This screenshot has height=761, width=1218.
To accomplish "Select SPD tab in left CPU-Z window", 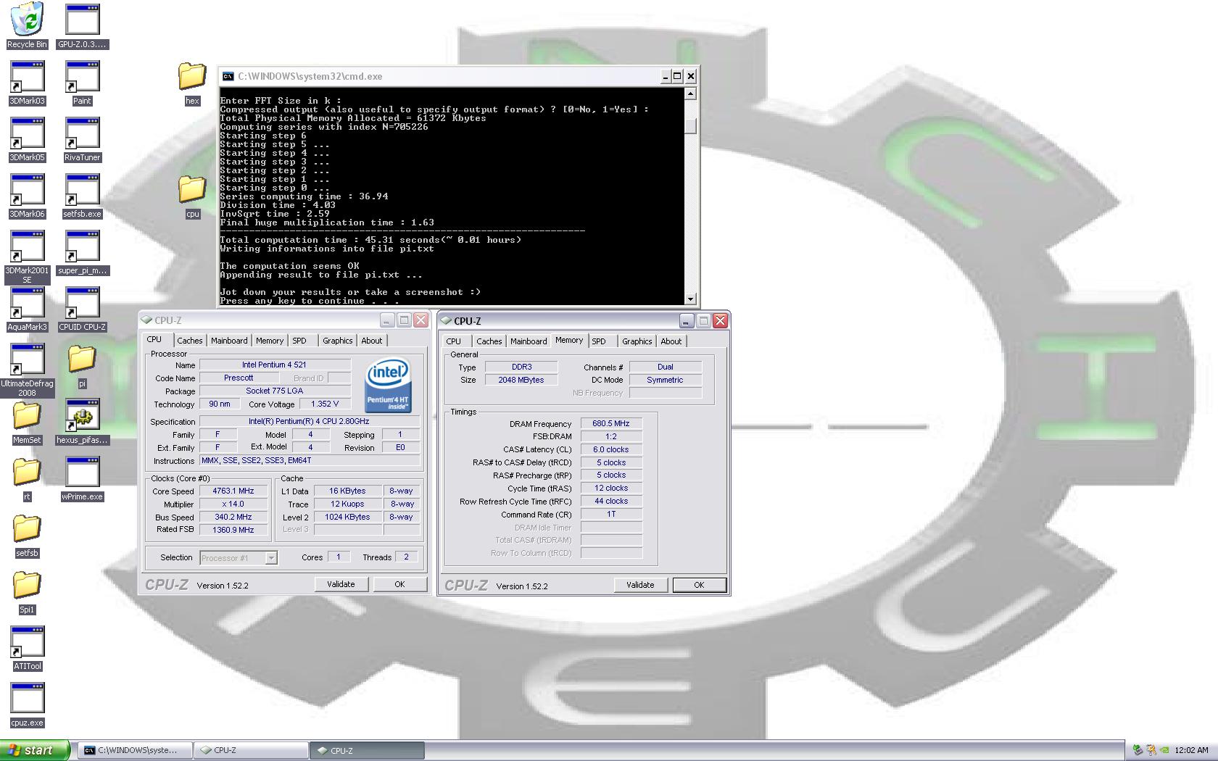I will click(299, 341).
